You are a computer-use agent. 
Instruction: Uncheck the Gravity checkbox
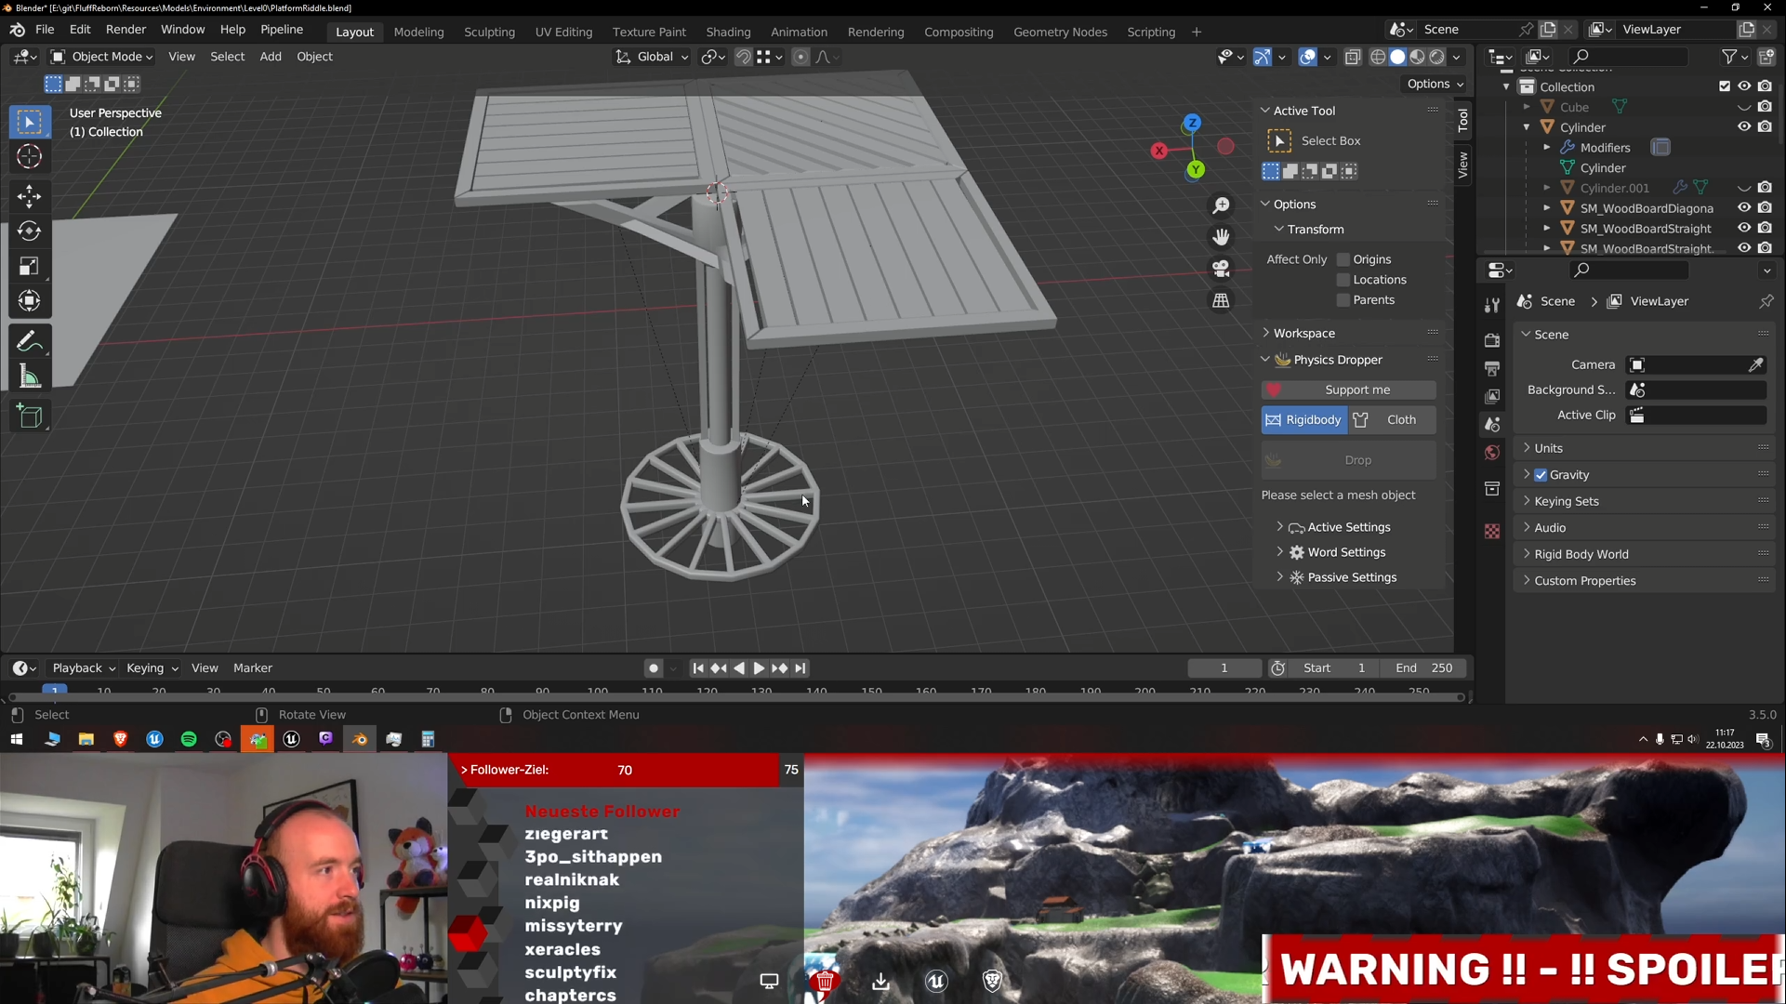tap(1541, 475)
